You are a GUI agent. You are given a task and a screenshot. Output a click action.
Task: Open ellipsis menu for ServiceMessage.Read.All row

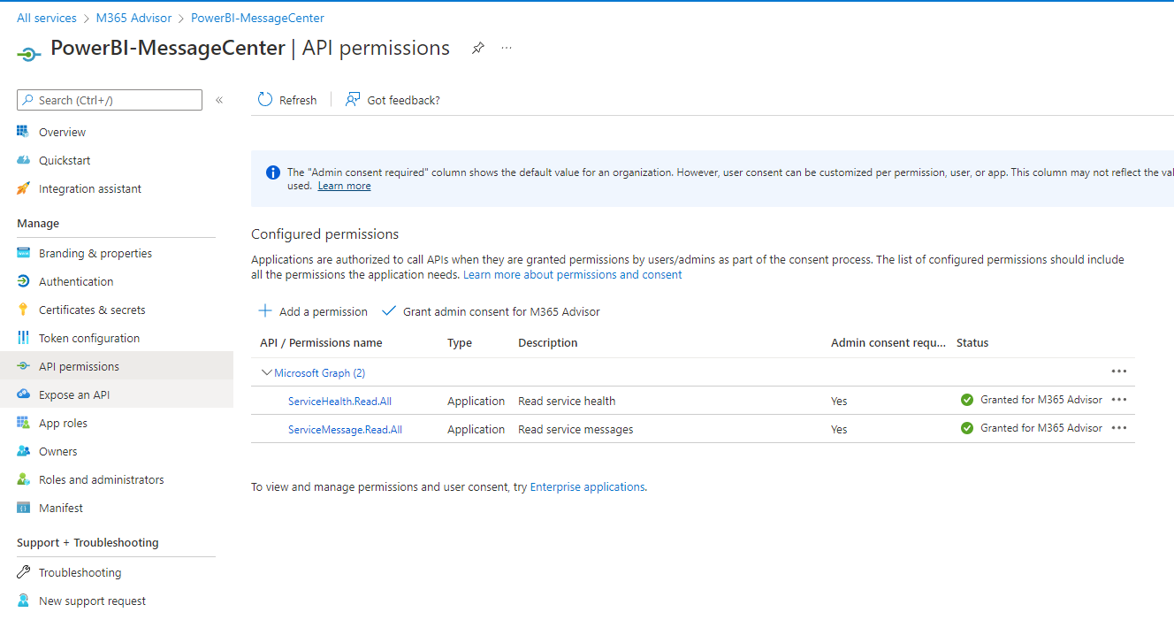point(1119,428)
